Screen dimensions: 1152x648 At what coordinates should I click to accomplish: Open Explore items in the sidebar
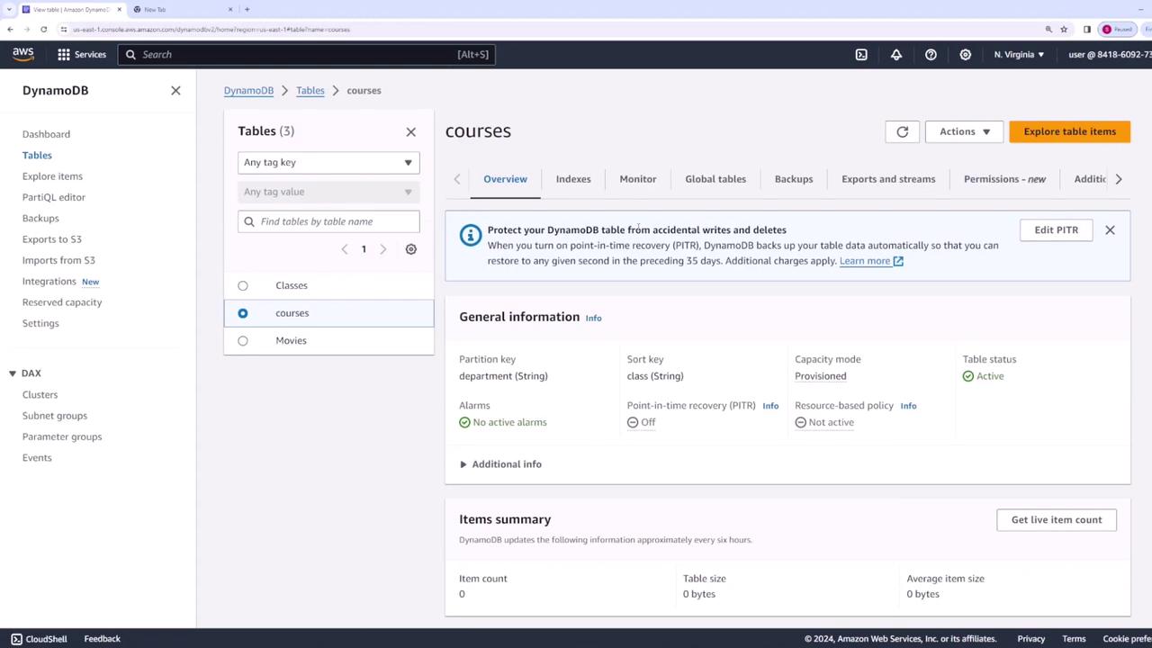[52, 176]
